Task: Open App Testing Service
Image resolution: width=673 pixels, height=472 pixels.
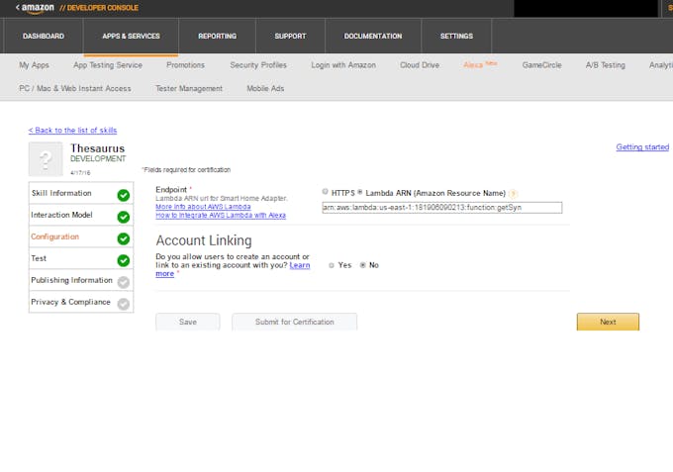Action: click(108, 65)
